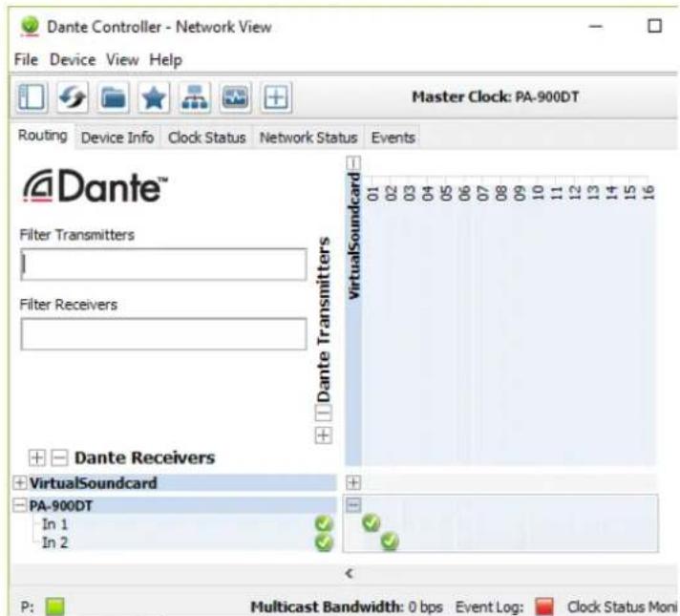
Task: Click transmit channel 01 header
Action: tap(373, 193)
